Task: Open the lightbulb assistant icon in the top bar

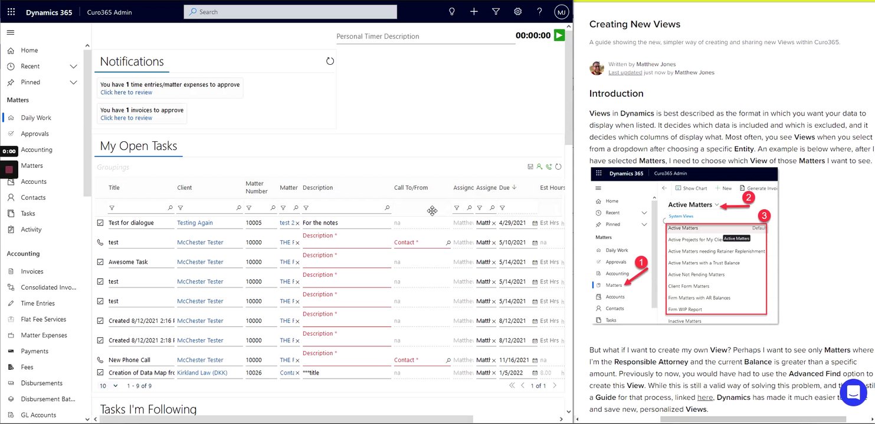Action: [x=452, y=12]
